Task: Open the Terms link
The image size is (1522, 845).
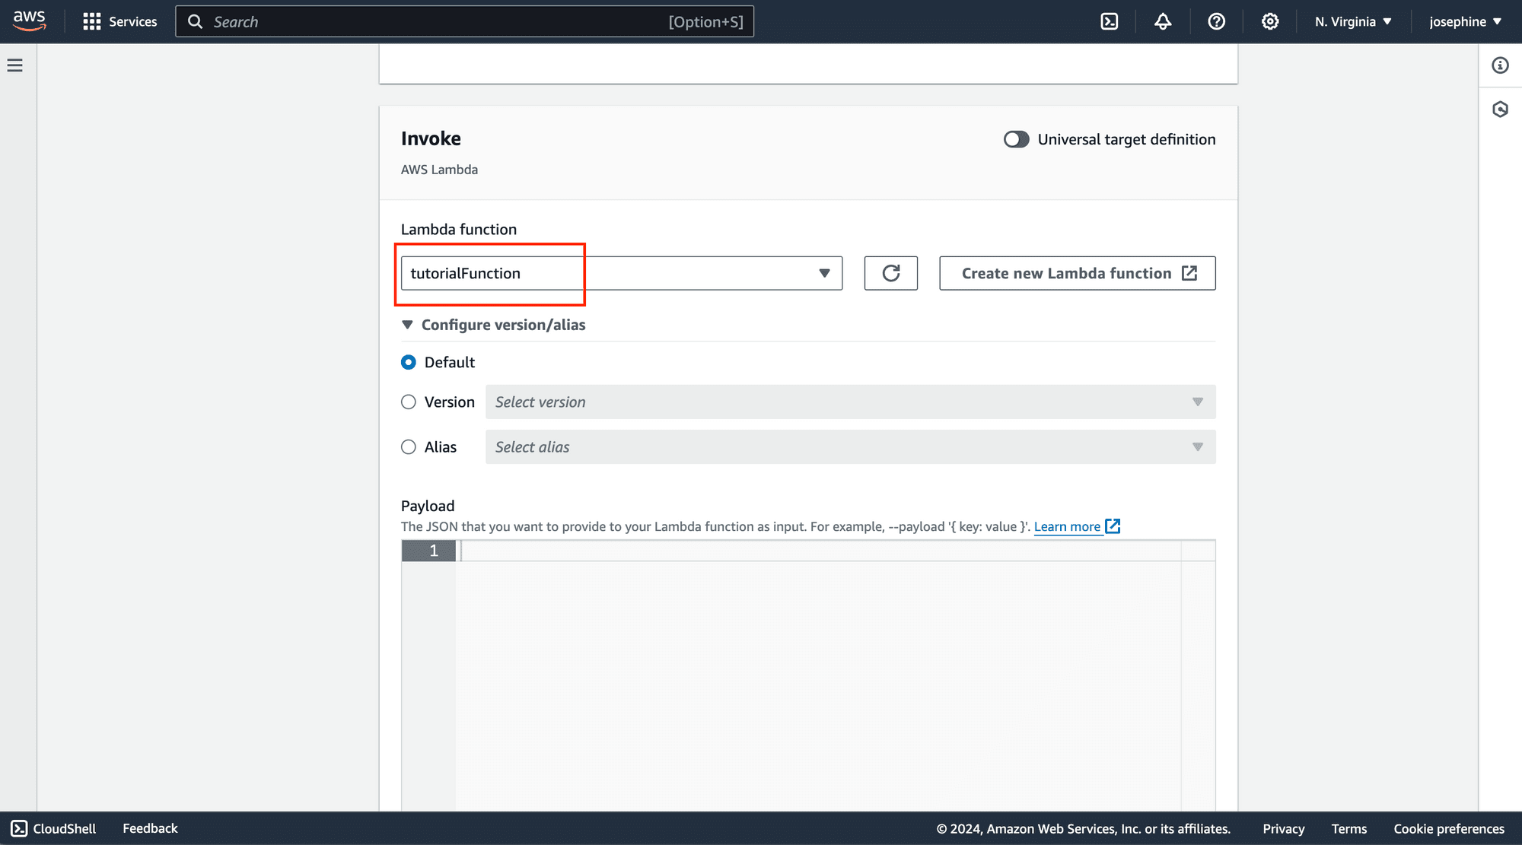Action: (x=1349, y=828)
